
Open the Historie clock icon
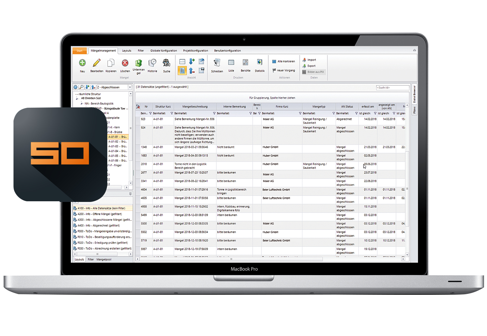tap(152, 63)
